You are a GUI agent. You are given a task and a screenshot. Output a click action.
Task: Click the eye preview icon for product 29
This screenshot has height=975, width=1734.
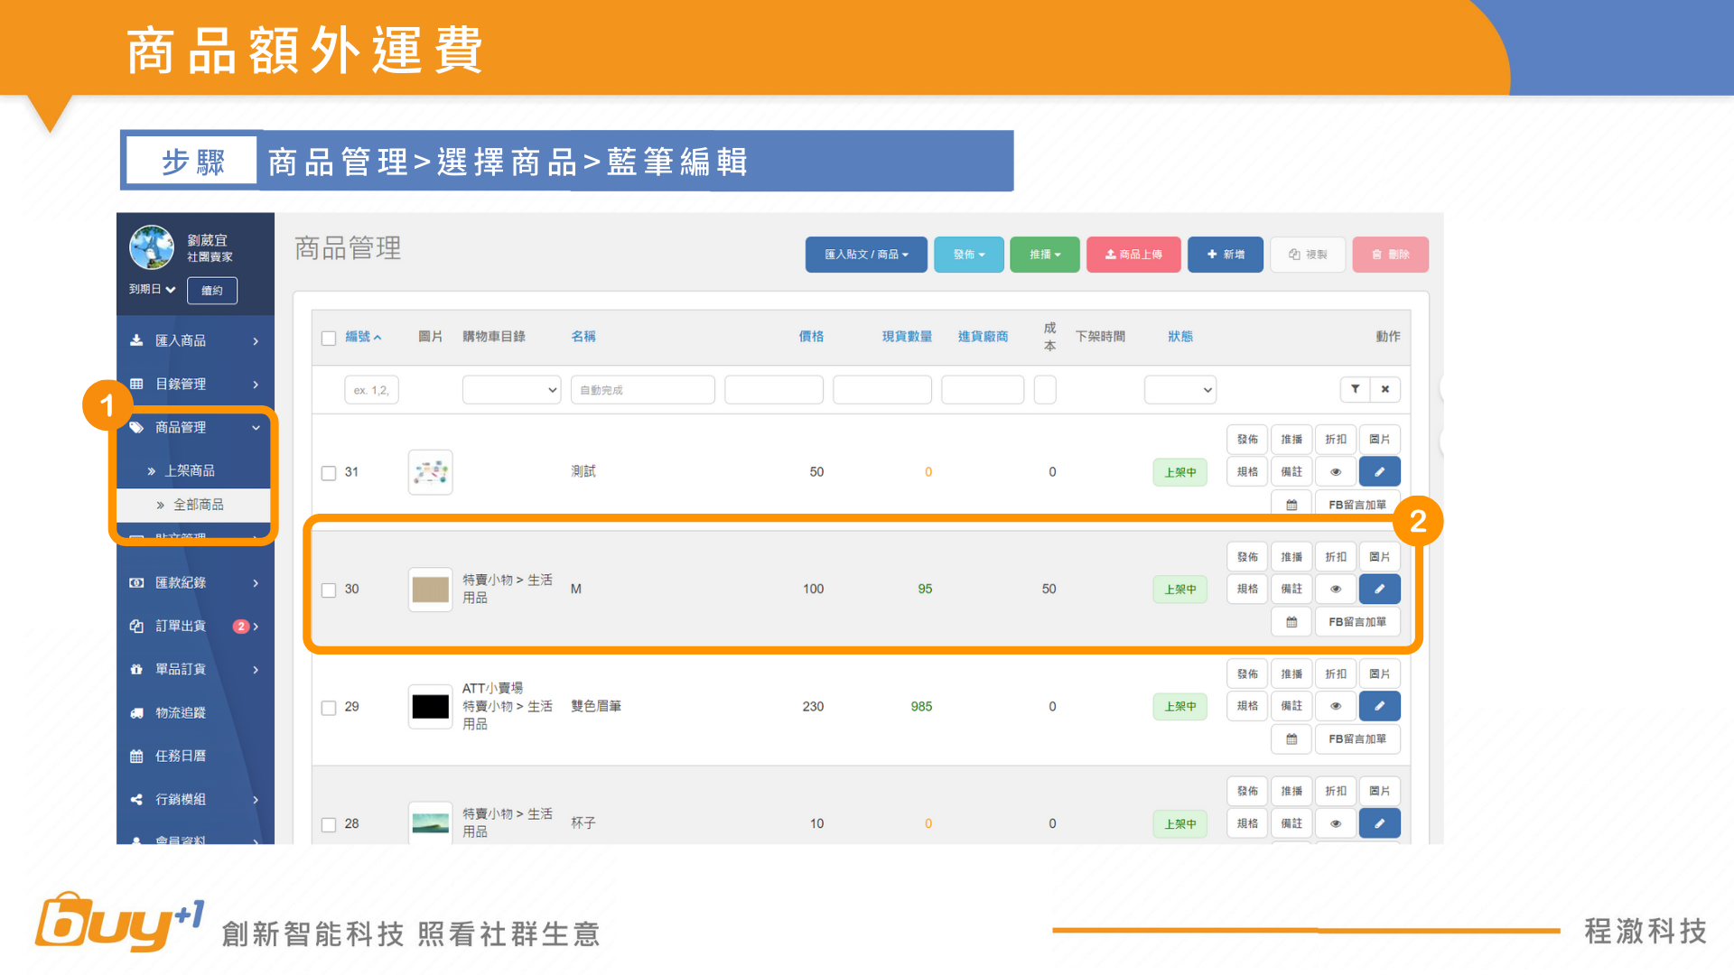click(x=1336, y=706)
